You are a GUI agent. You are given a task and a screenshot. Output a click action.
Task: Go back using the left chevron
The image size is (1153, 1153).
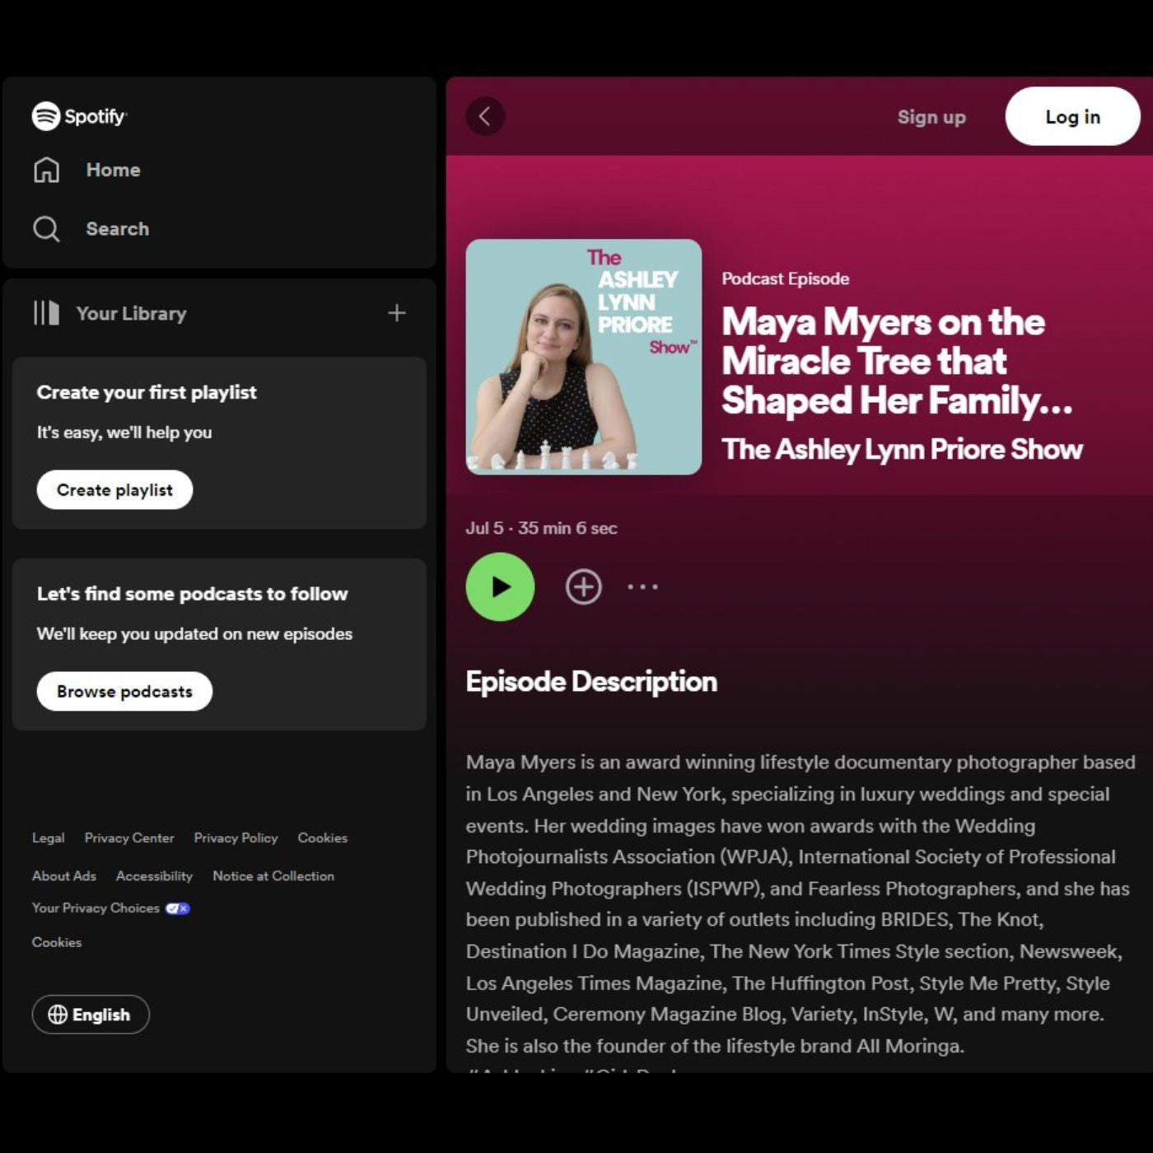click(485, 116)
